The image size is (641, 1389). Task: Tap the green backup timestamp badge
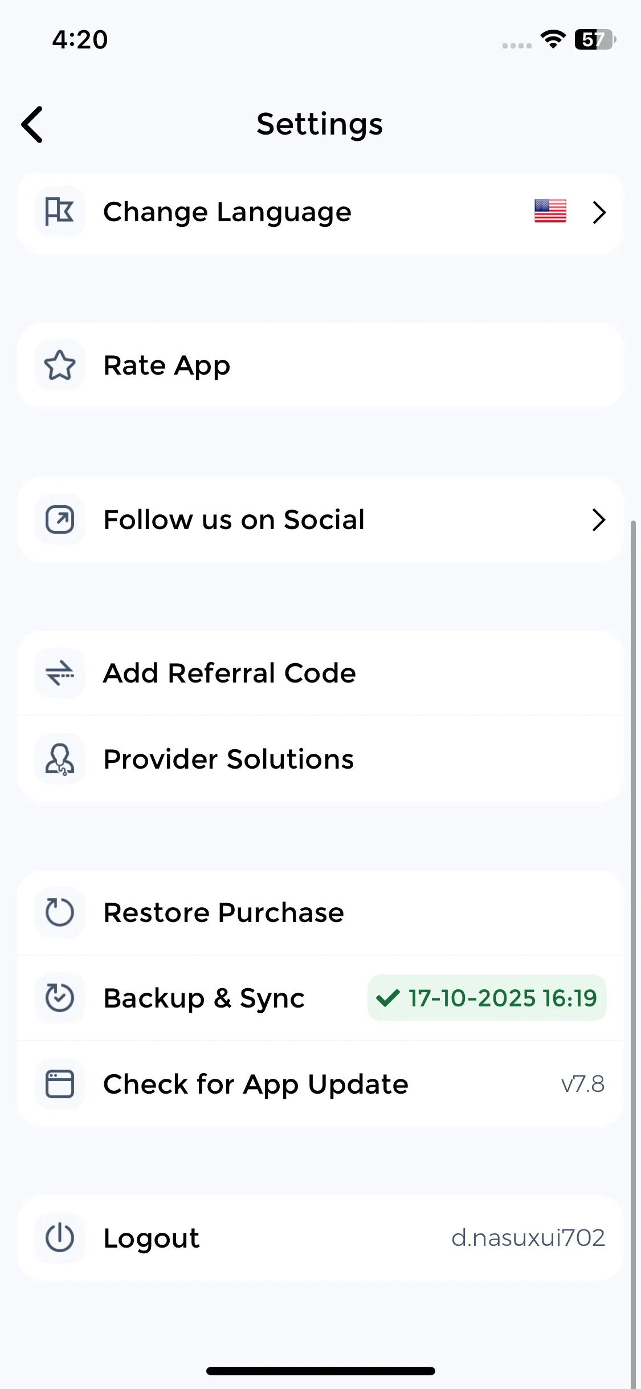click(x=487, y=998)
